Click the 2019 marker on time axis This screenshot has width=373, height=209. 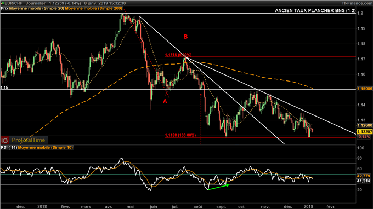pos(308,207)
